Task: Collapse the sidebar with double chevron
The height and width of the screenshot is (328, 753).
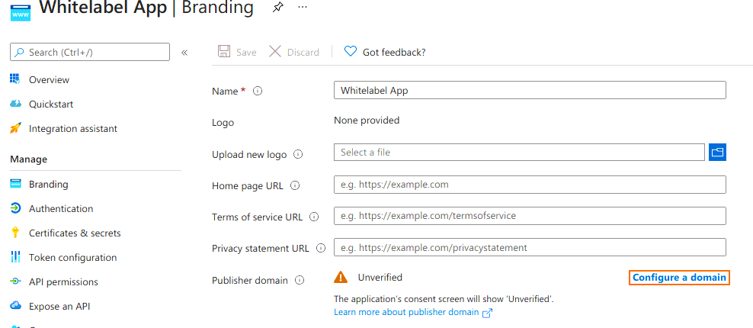Action: [184, 53]
